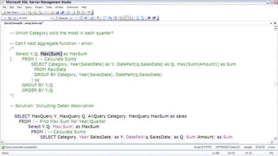Select the (local).tempdb ...ating Data.sql tab
The height and width of the screenshot is (156, 278).
point(23,23)
